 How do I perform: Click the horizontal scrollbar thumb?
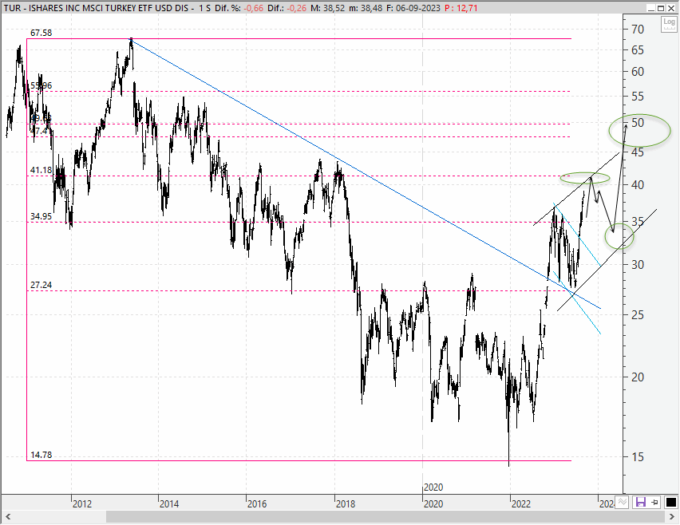[386, 516]
